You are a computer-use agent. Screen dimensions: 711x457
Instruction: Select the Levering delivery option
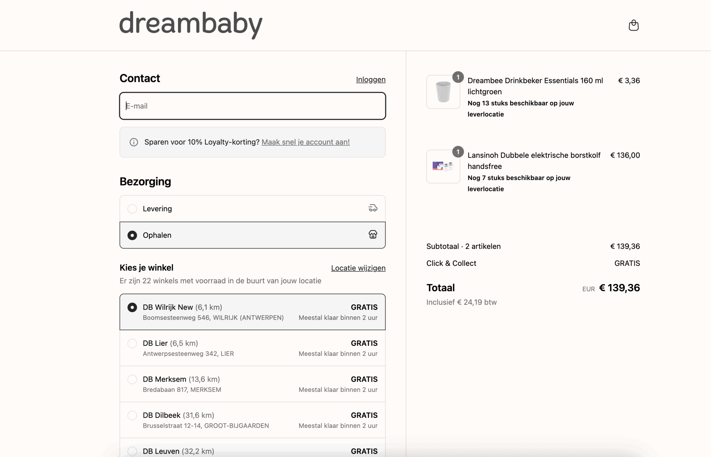(x=132, y=208)
